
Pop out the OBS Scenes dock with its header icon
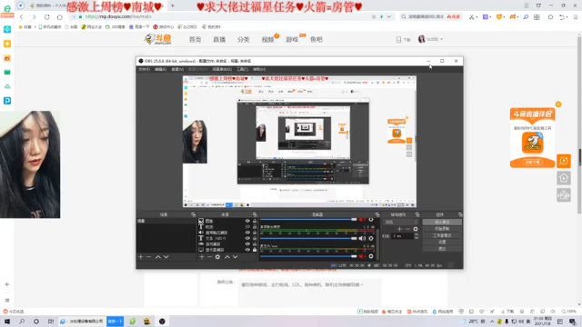coord(193,214)
